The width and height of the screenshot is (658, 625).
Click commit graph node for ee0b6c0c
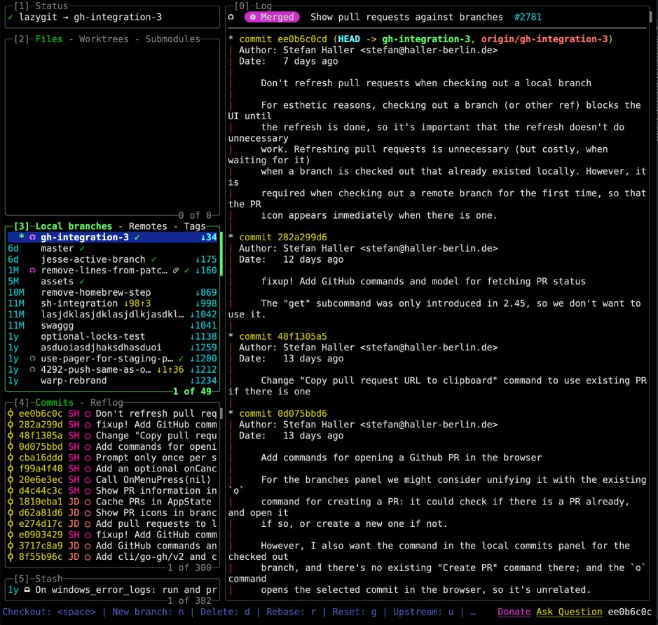pos(11,413)
